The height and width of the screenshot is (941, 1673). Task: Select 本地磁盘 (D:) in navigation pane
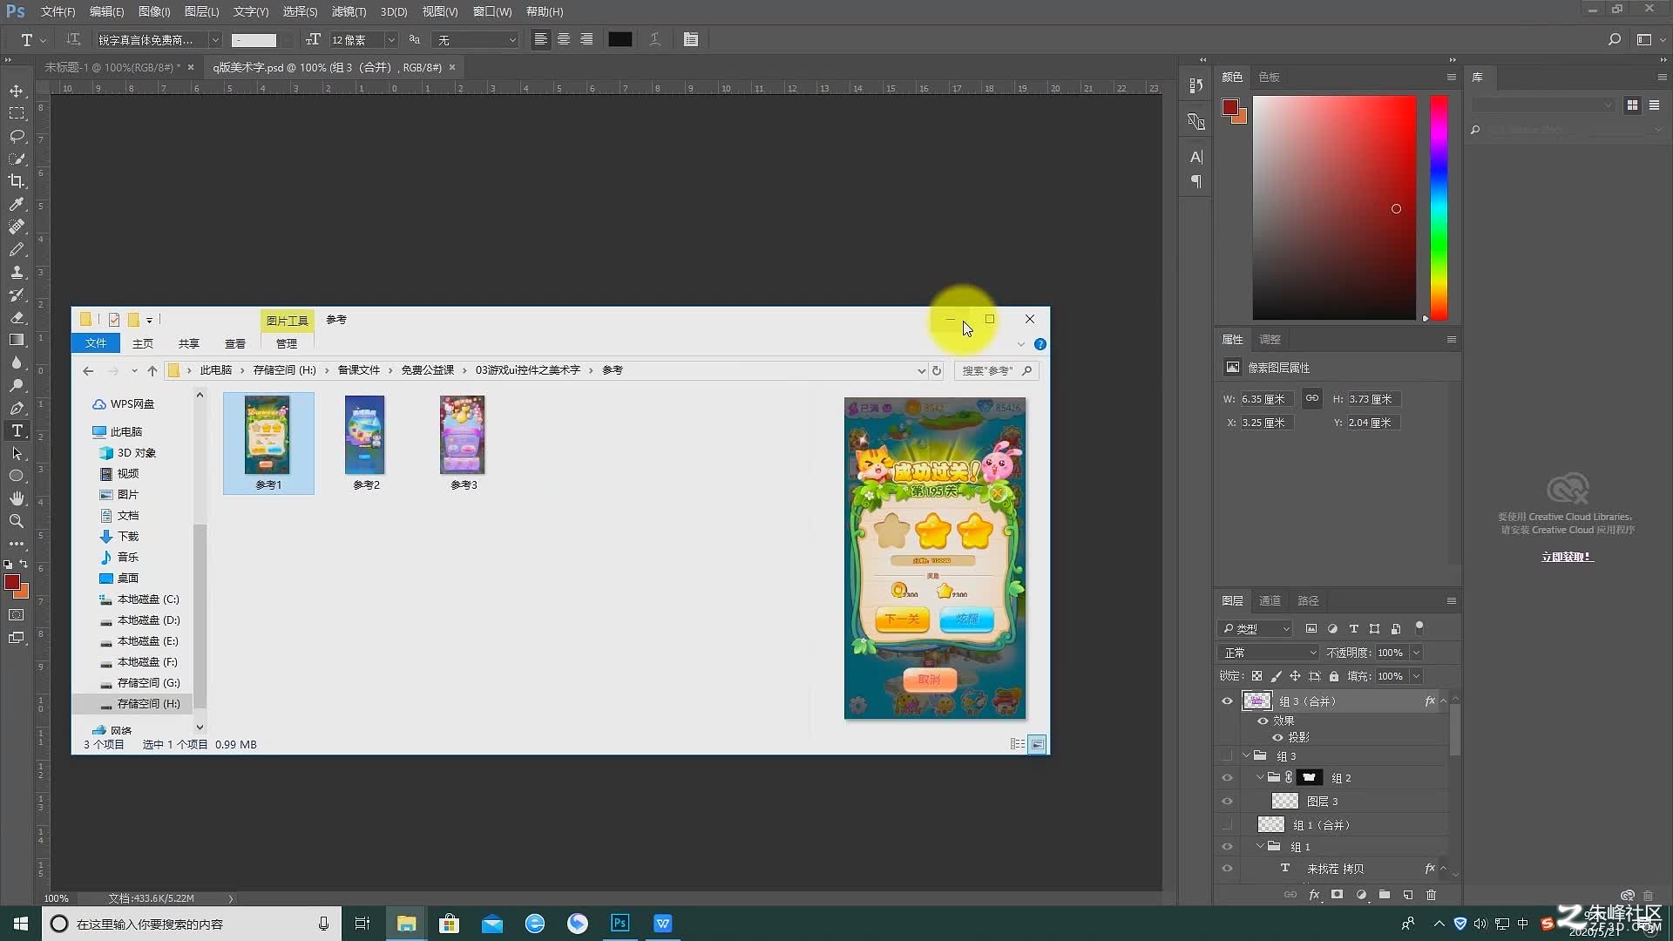(139, 620)
